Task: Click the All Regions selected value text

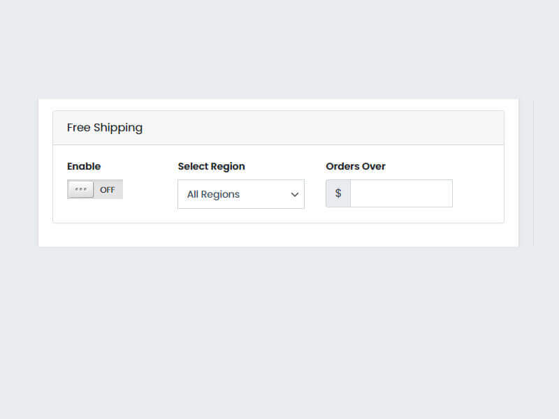Action: (212, 194)
